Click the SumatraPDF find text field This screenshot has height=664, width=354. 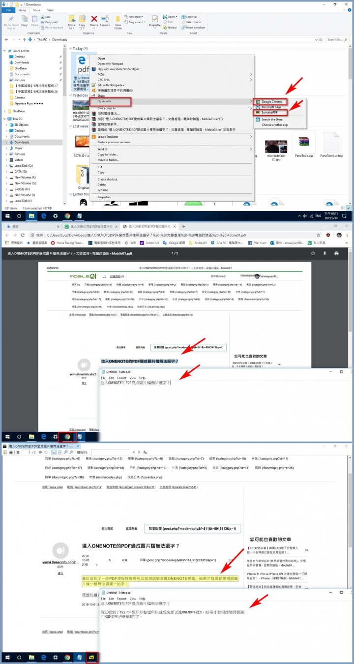tap(111, 452)
